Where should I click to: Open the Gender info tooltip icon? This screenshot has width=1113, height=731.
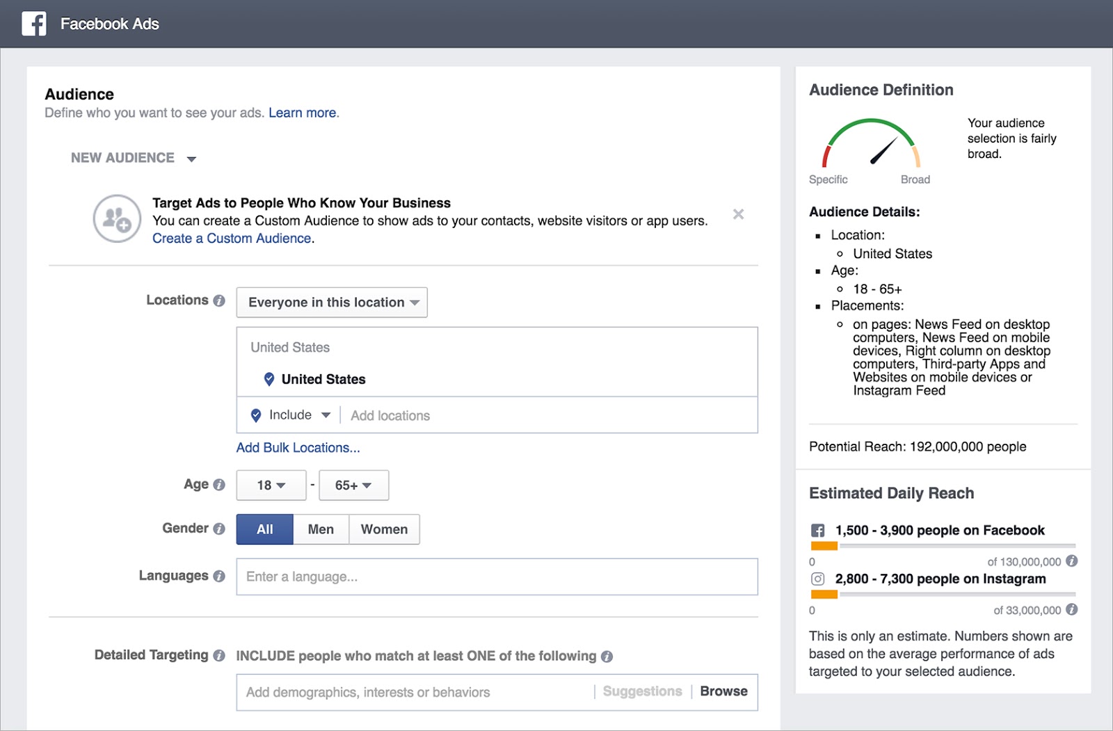(219, 529)
